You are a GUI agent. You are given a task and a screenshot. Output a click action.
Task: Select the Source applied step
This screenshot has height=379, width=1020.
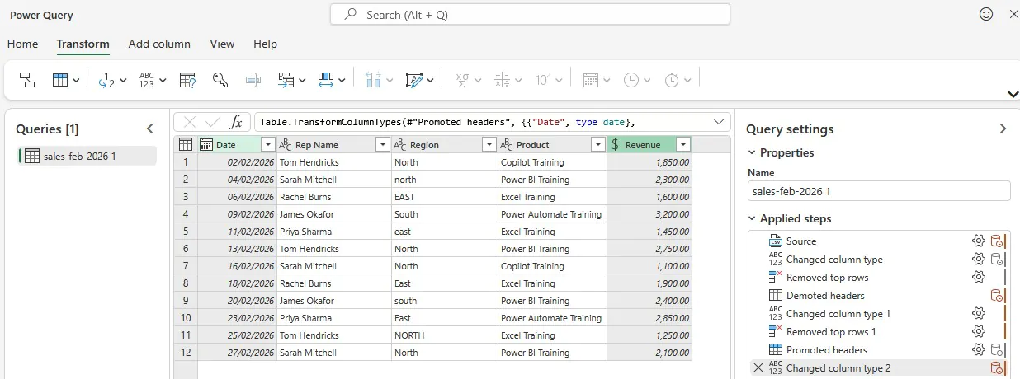point(801,241)
